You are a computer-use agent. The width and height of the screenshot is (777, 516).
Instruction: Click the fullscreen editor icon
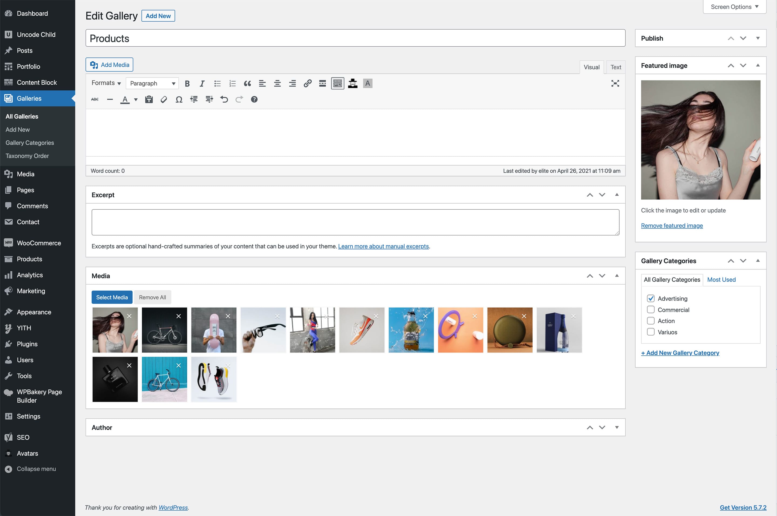[615, 83]
